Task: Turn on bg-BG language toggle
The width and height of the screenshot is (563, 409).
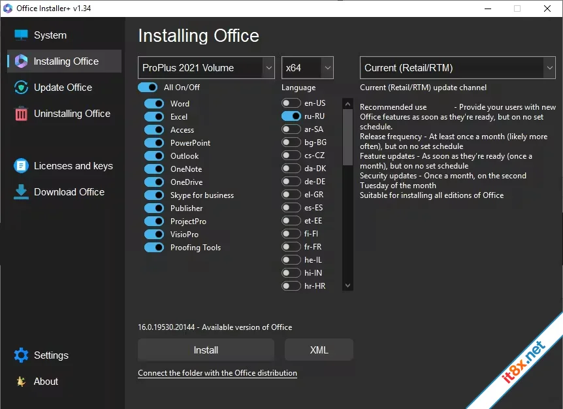Action: 291,142
